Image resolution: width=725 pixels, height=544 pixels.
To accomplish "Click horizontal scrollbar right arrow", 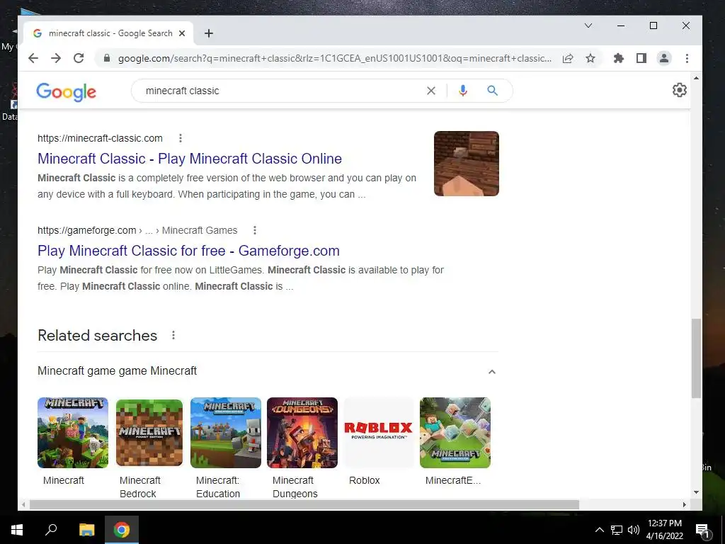I will (685, 504).
